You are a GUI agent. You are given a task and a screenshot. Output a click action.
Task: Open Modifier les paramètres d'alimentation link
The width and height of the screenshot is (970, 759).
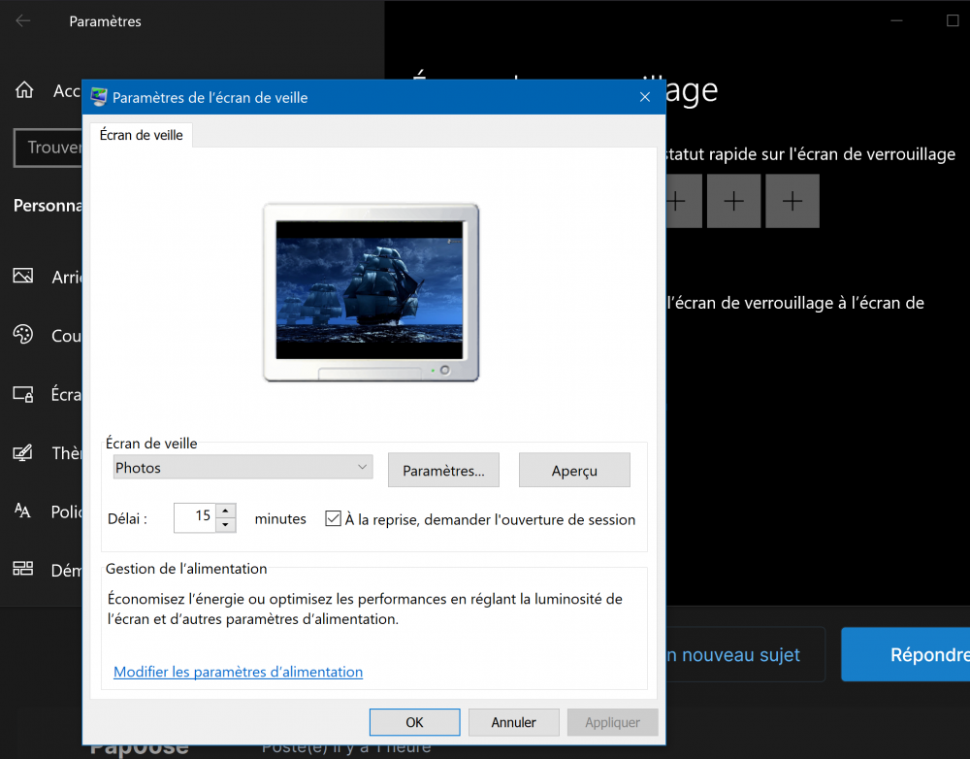238,672
